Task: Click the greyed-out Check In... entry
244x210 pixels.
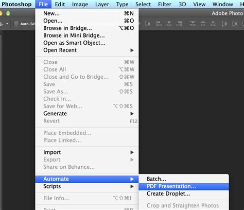Action: click(x=87, y=99)
